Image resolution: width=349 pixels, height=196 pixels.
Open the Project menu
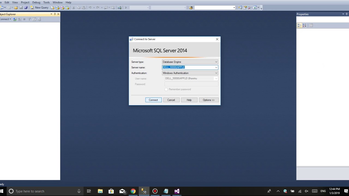tap(25, 2)
